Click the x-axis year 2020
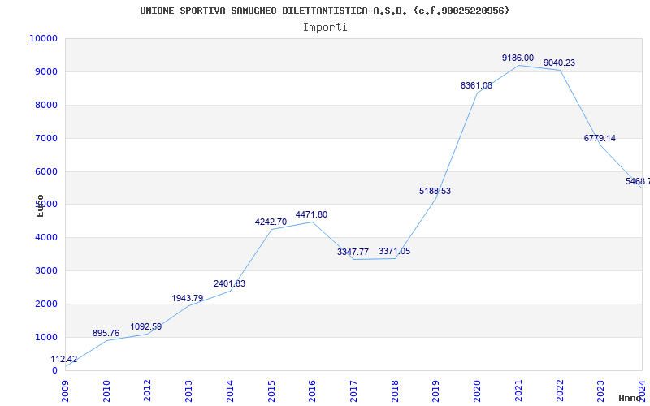Screen dimensions: 650x406 tap(478, 391)
